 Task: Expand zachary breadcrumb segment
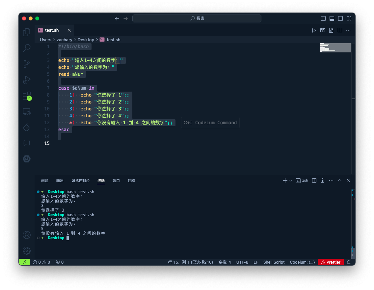[65, 40]
